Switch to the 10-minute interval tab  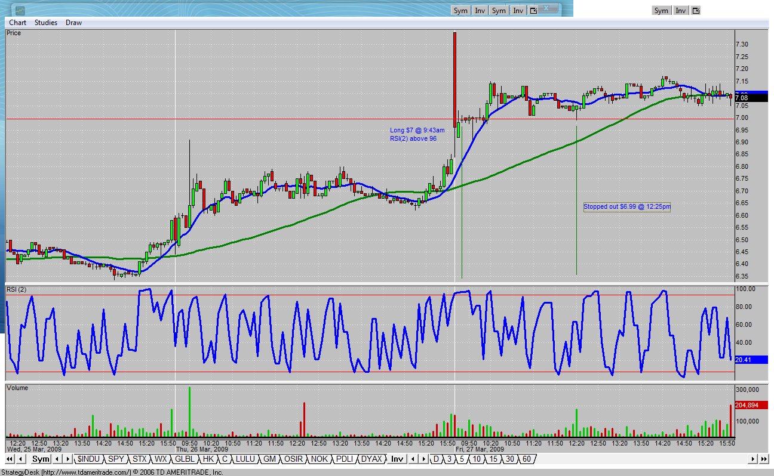coord(477,459)
